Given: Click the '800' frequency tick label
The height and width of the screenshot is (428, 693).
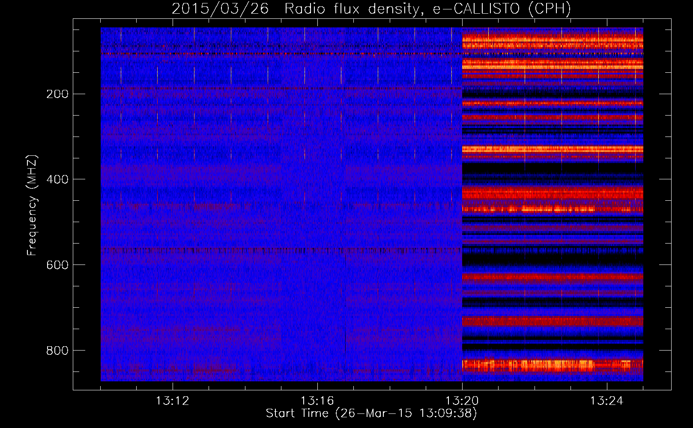Looking at the screenshot, I should pos(57,351).
